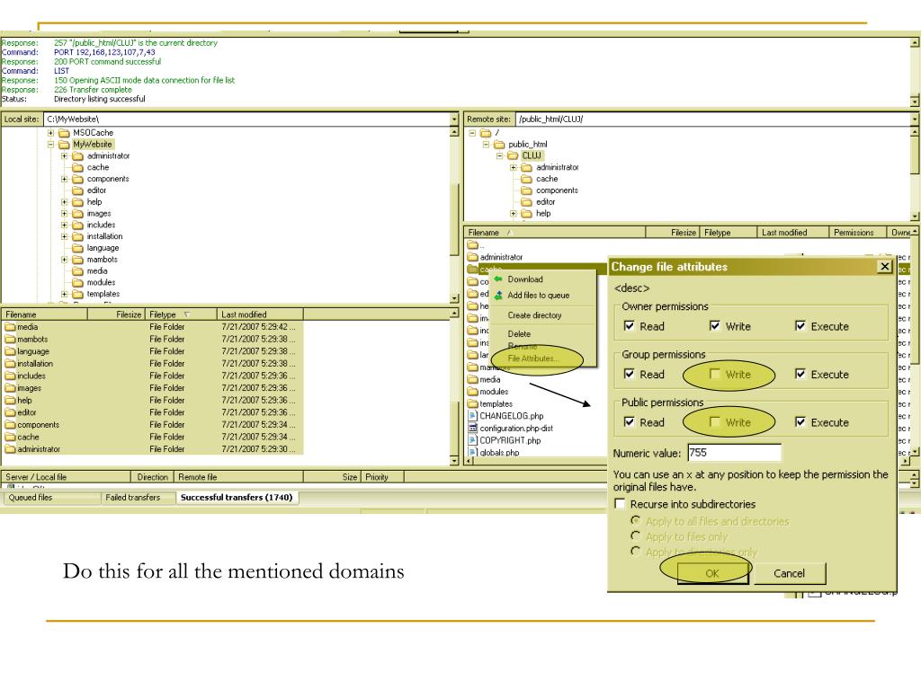Click the templates folder icon in local tree
Image resolution: width=921 pixels, height=690 pixels.
(x=78, y=294)
